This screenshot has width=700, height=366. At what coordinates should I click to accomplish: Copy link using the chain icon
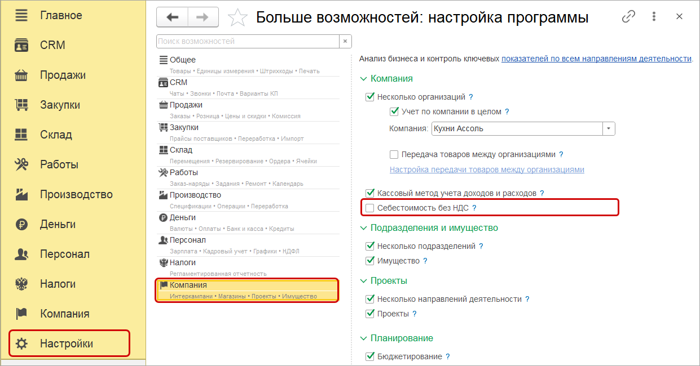point(628,17)
